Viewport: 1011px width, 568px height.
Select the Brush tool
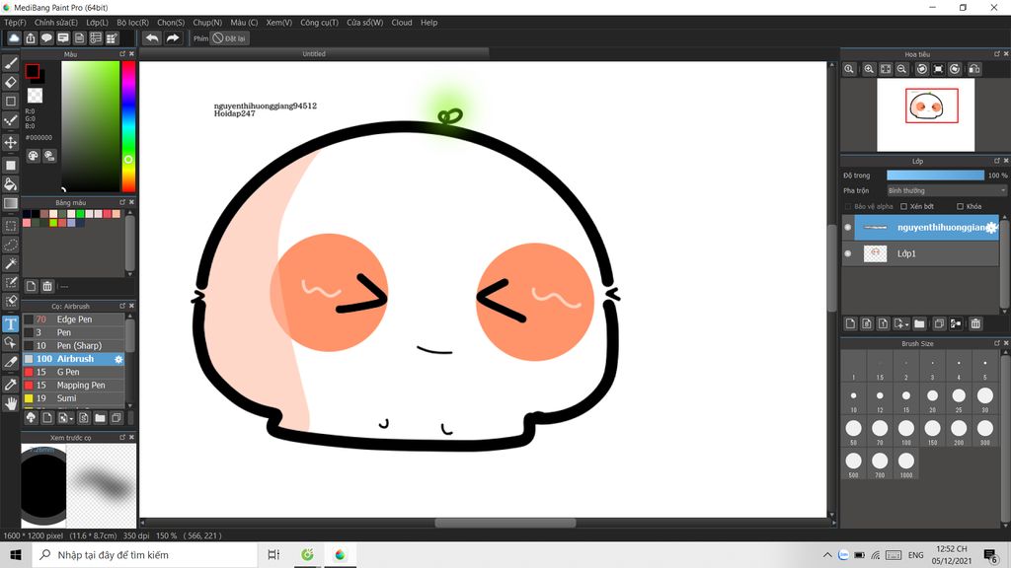click(x=10, y=63)
